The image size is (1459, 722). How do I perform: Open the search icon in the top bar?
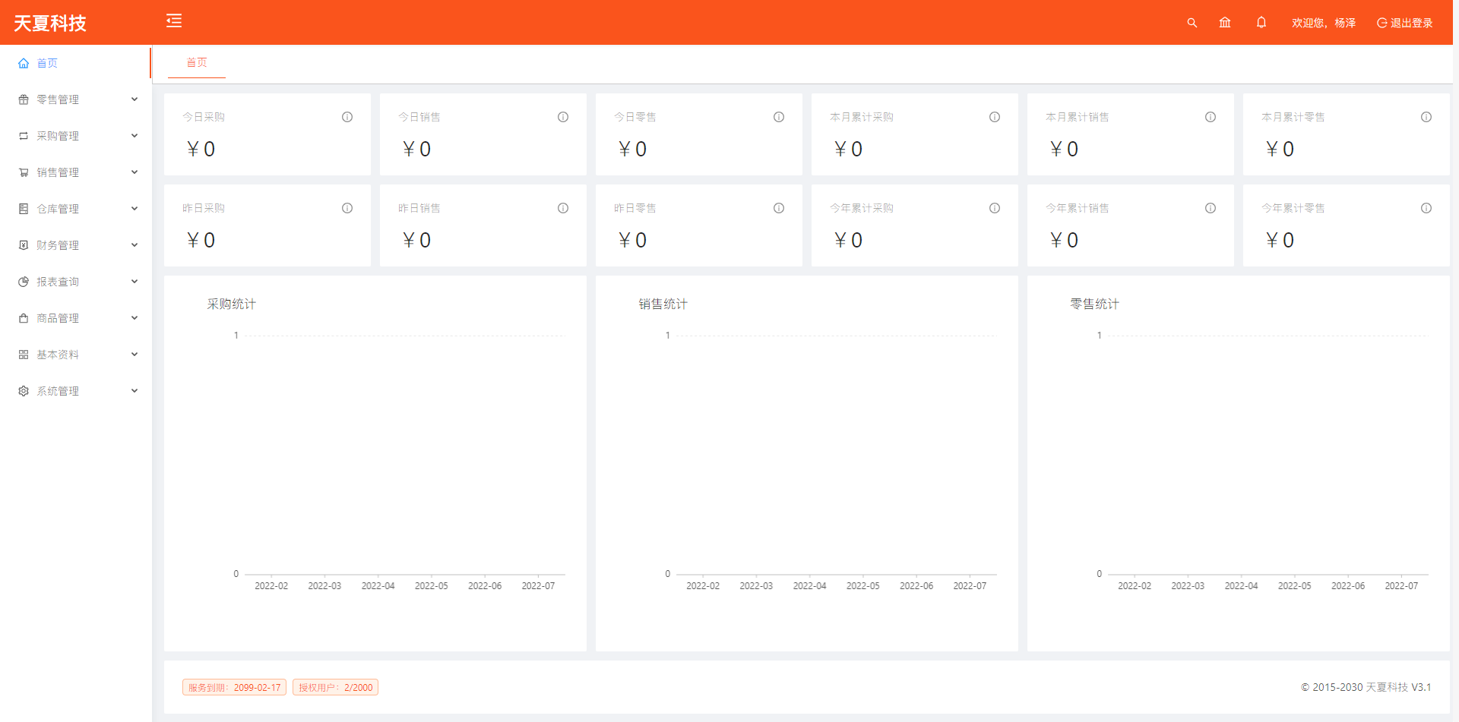click(1192, 23)
